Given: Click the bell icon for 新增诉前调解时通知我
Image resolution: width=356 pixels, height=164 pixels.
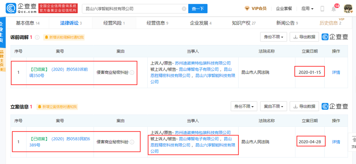Looking at the screenshot, I should pos(46,37).
